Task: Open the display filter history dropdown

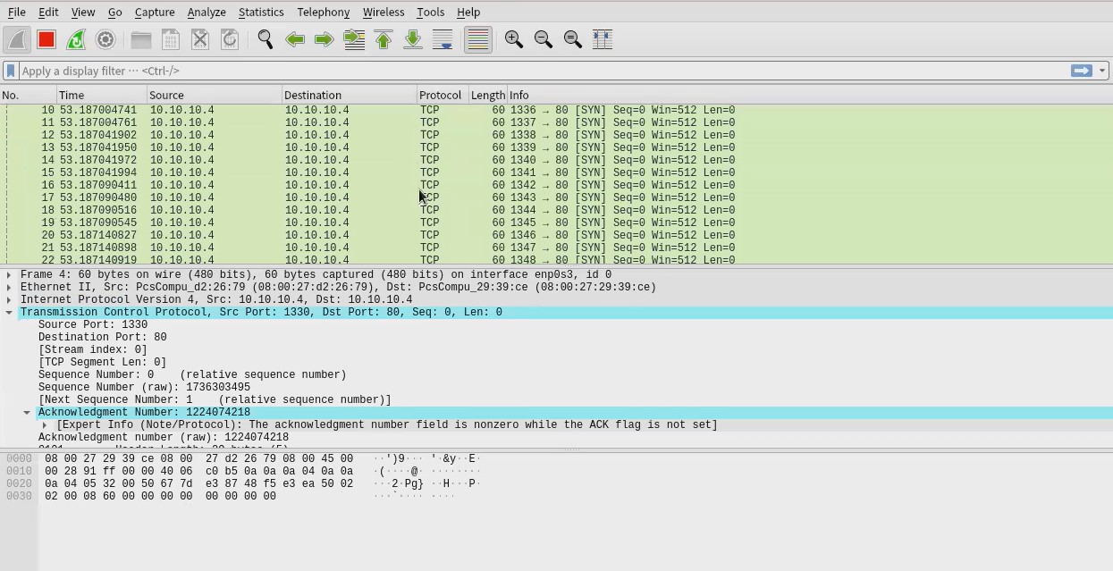Action: [x=1102, y=71]
